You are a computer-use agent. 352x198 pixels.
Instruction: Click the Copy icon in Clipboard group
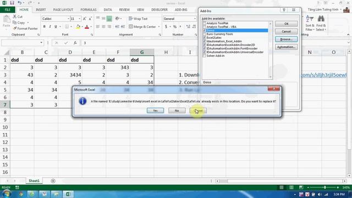[x=15, y=23]
